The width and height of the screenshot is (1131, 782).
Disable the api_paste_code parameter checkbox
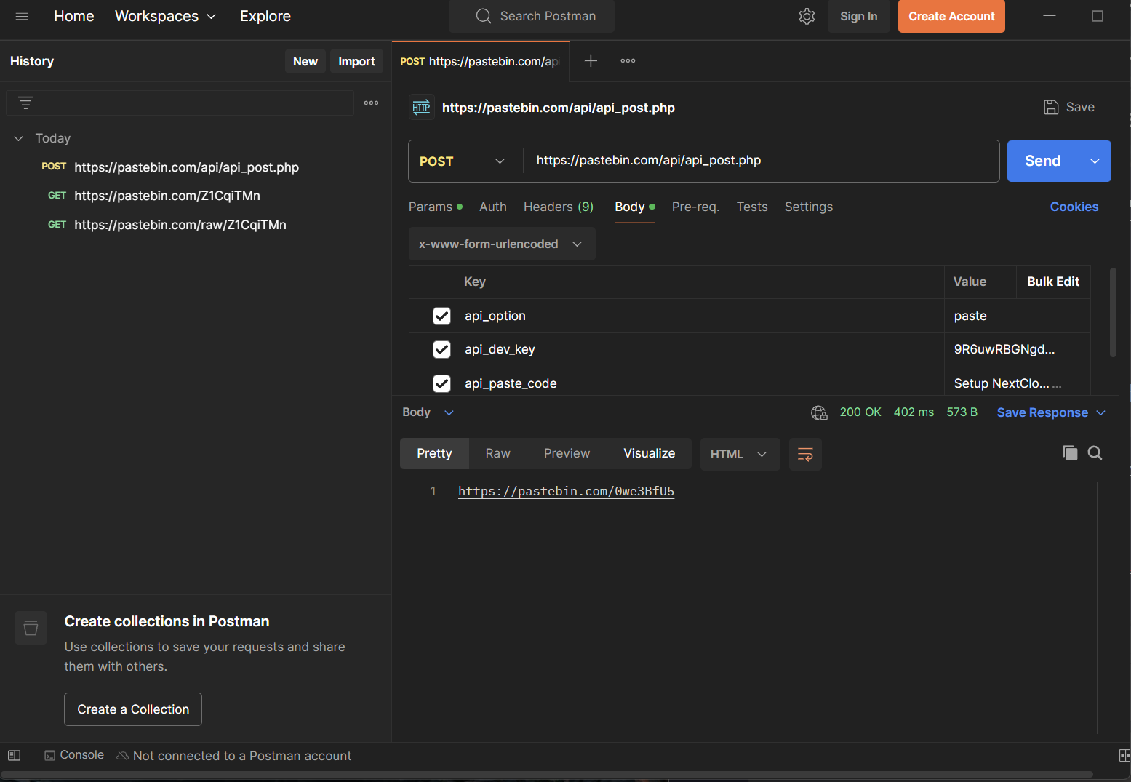441,383
